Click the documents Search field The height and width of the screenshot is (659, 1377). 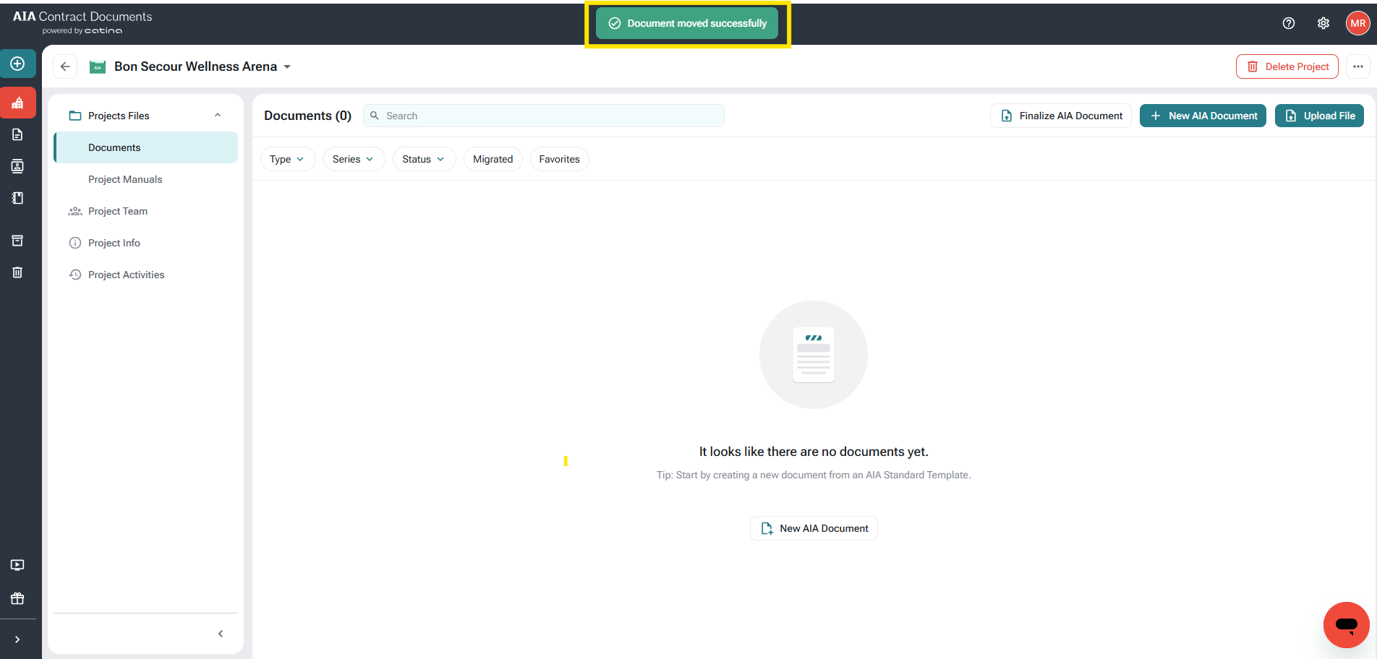550,116
